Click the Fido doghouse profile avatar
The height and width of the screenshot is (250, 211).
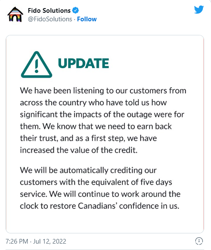(x=15, y=14)
